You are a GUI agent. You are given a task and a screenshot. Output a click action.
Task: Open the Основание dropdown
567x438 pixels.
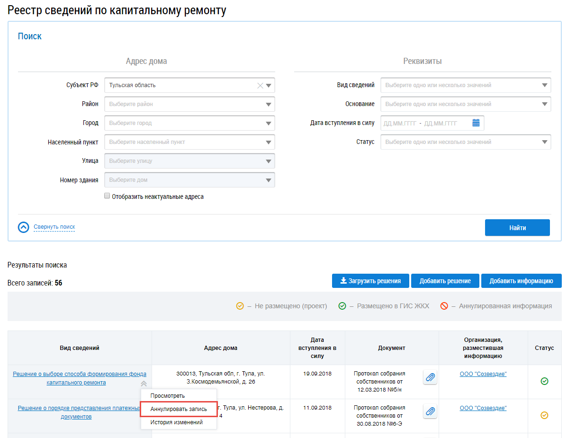[x=466, y=104]
